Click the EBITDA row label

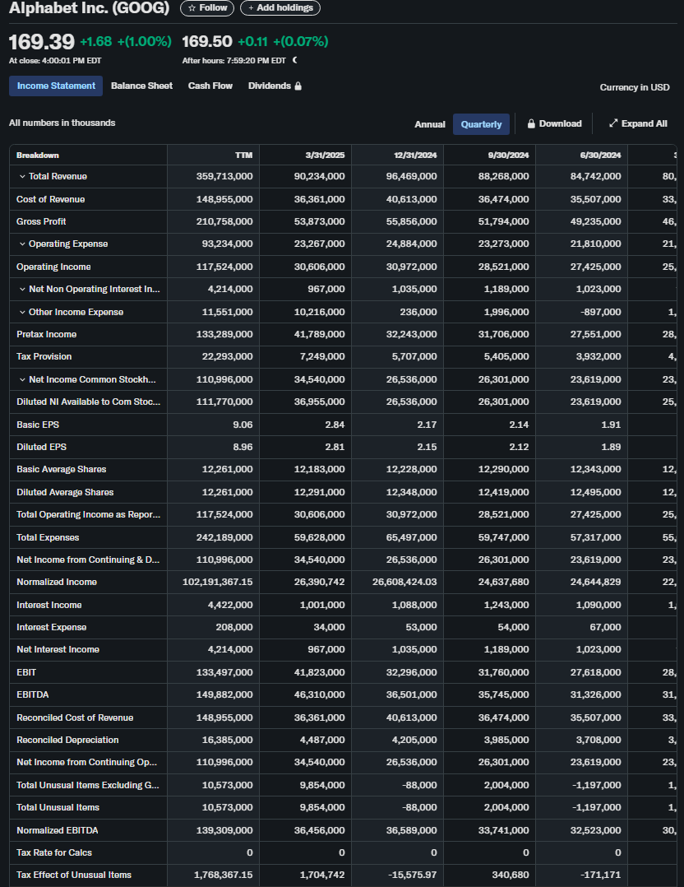click(33, 694)
